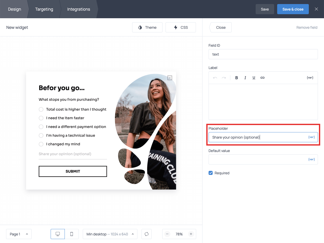Uncheck the Required checkbox

pos(211,173)
